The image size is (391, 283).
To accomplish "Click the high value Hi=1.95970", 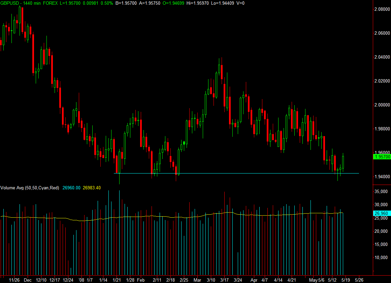I will point(197,3).
